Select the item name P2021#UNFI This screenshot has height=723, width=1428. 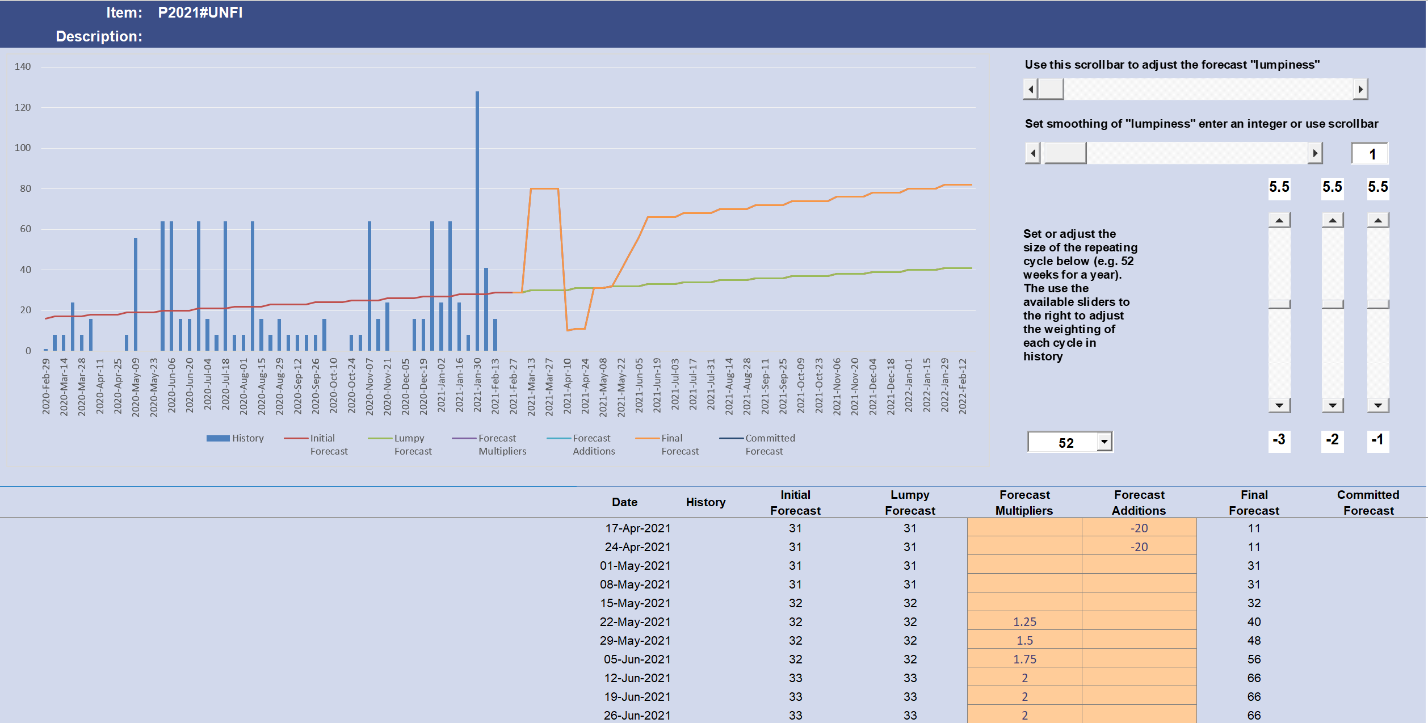(x=200, y=12)
